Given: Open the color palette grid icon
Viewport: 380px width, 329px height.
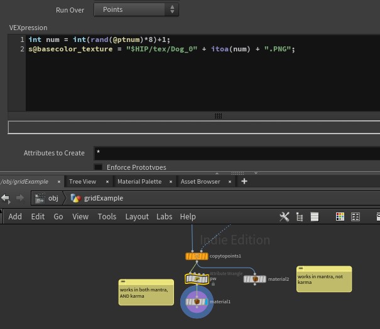Looking at the screenshot, I should point(340,217).
